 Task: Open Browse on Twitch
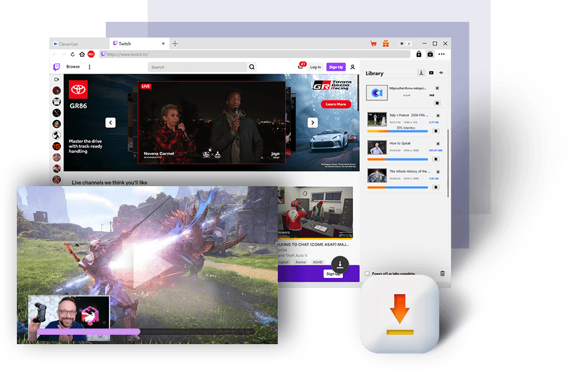(73, 67)
